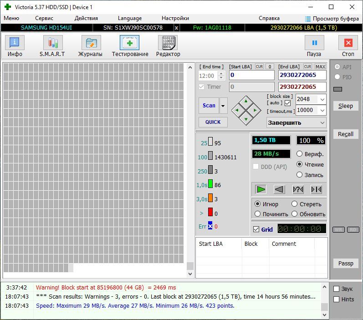Click the x button next to serial number
This screenshot has height=320, width=363.
pyautogui.click(x=176, y=28)
